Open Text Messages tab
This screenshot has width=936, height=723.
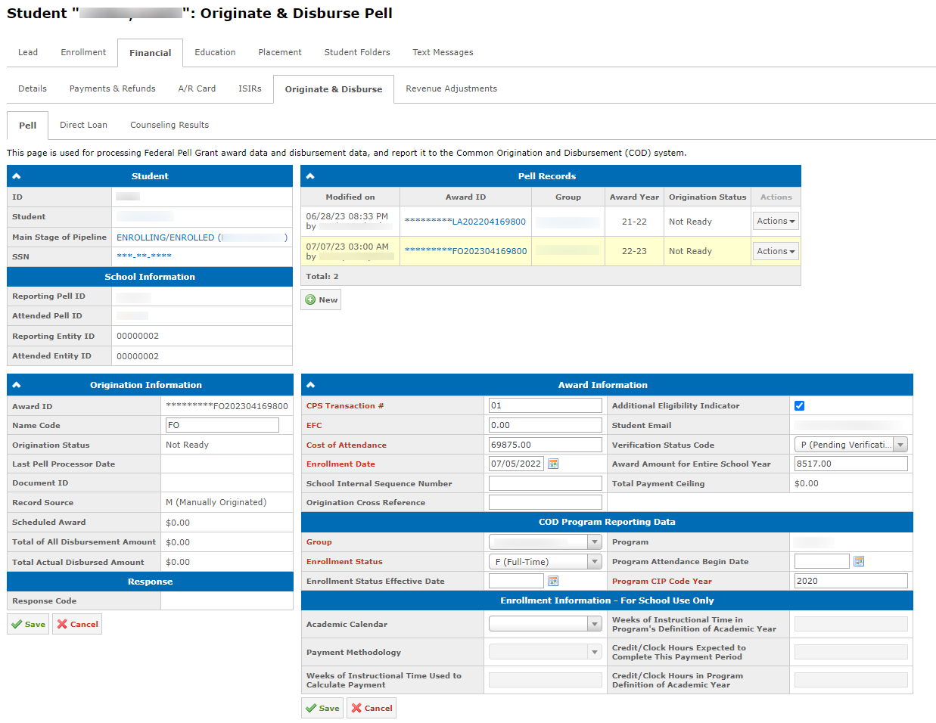(x=443, y=52)
